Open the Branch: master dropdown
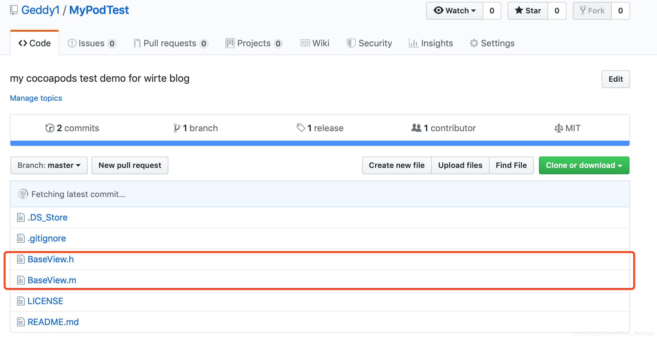657x339 pixels. [49, 165]
